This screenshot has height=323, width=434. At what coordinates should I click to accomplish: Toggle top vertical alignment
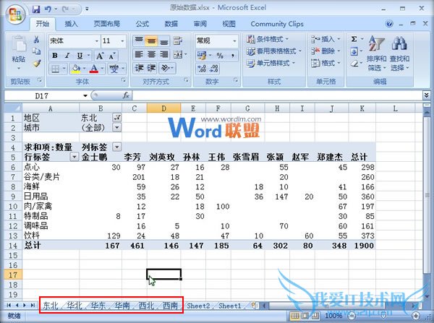pos(139,41)
